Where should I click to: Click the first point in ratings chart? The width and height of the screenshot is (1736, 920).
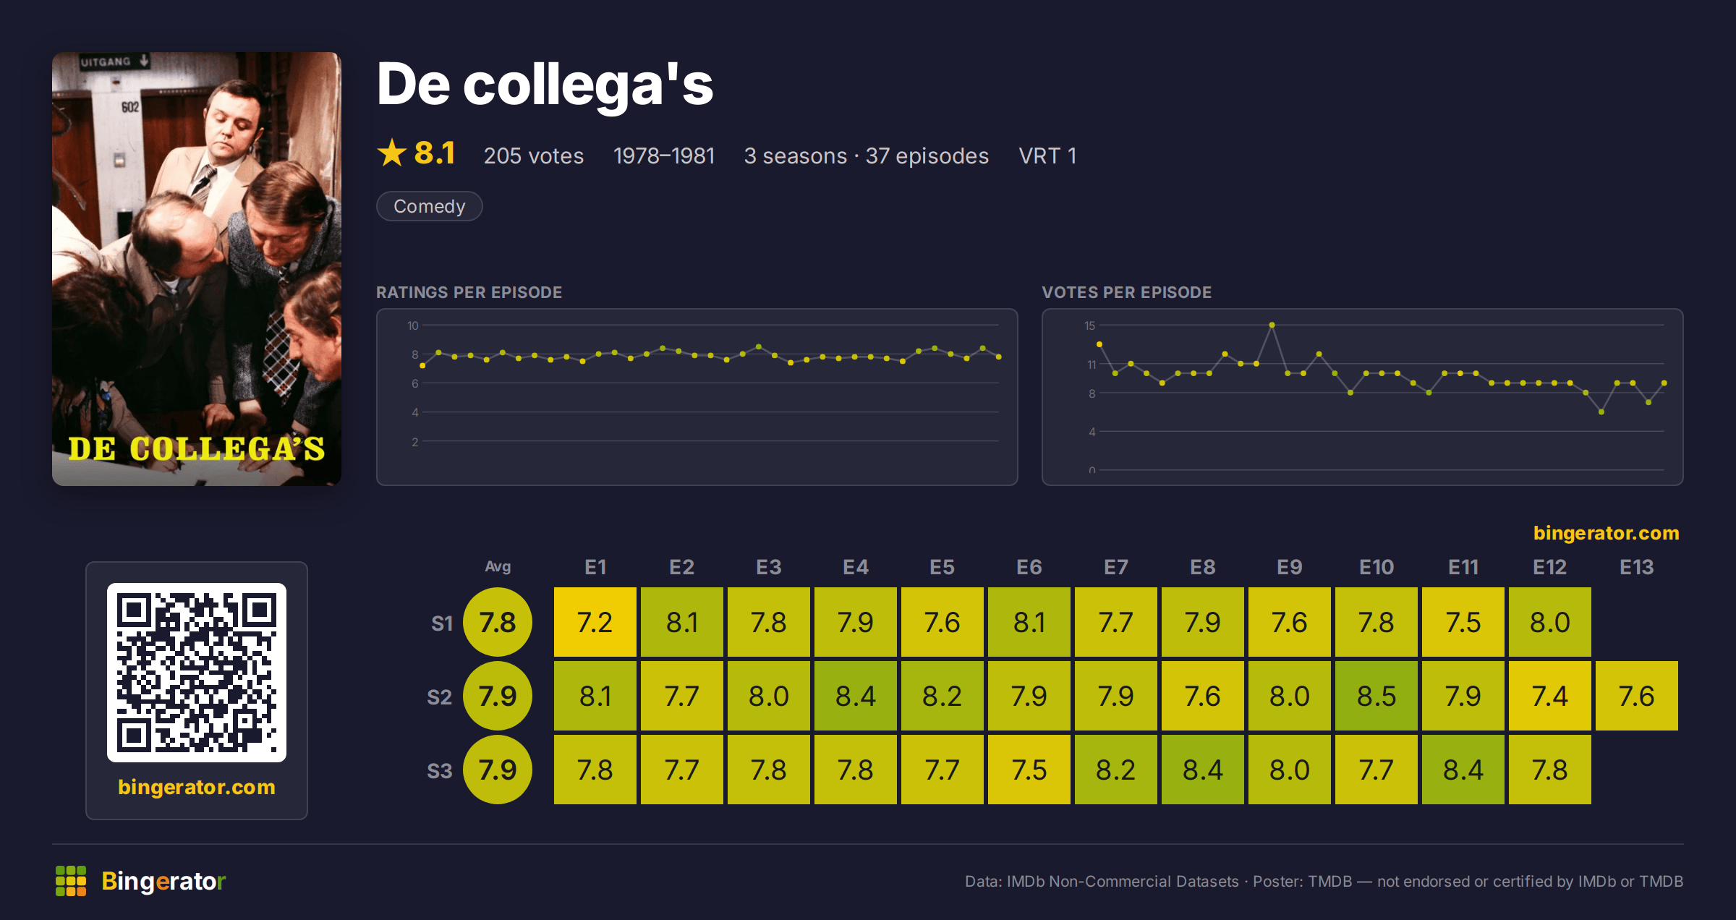422,366
